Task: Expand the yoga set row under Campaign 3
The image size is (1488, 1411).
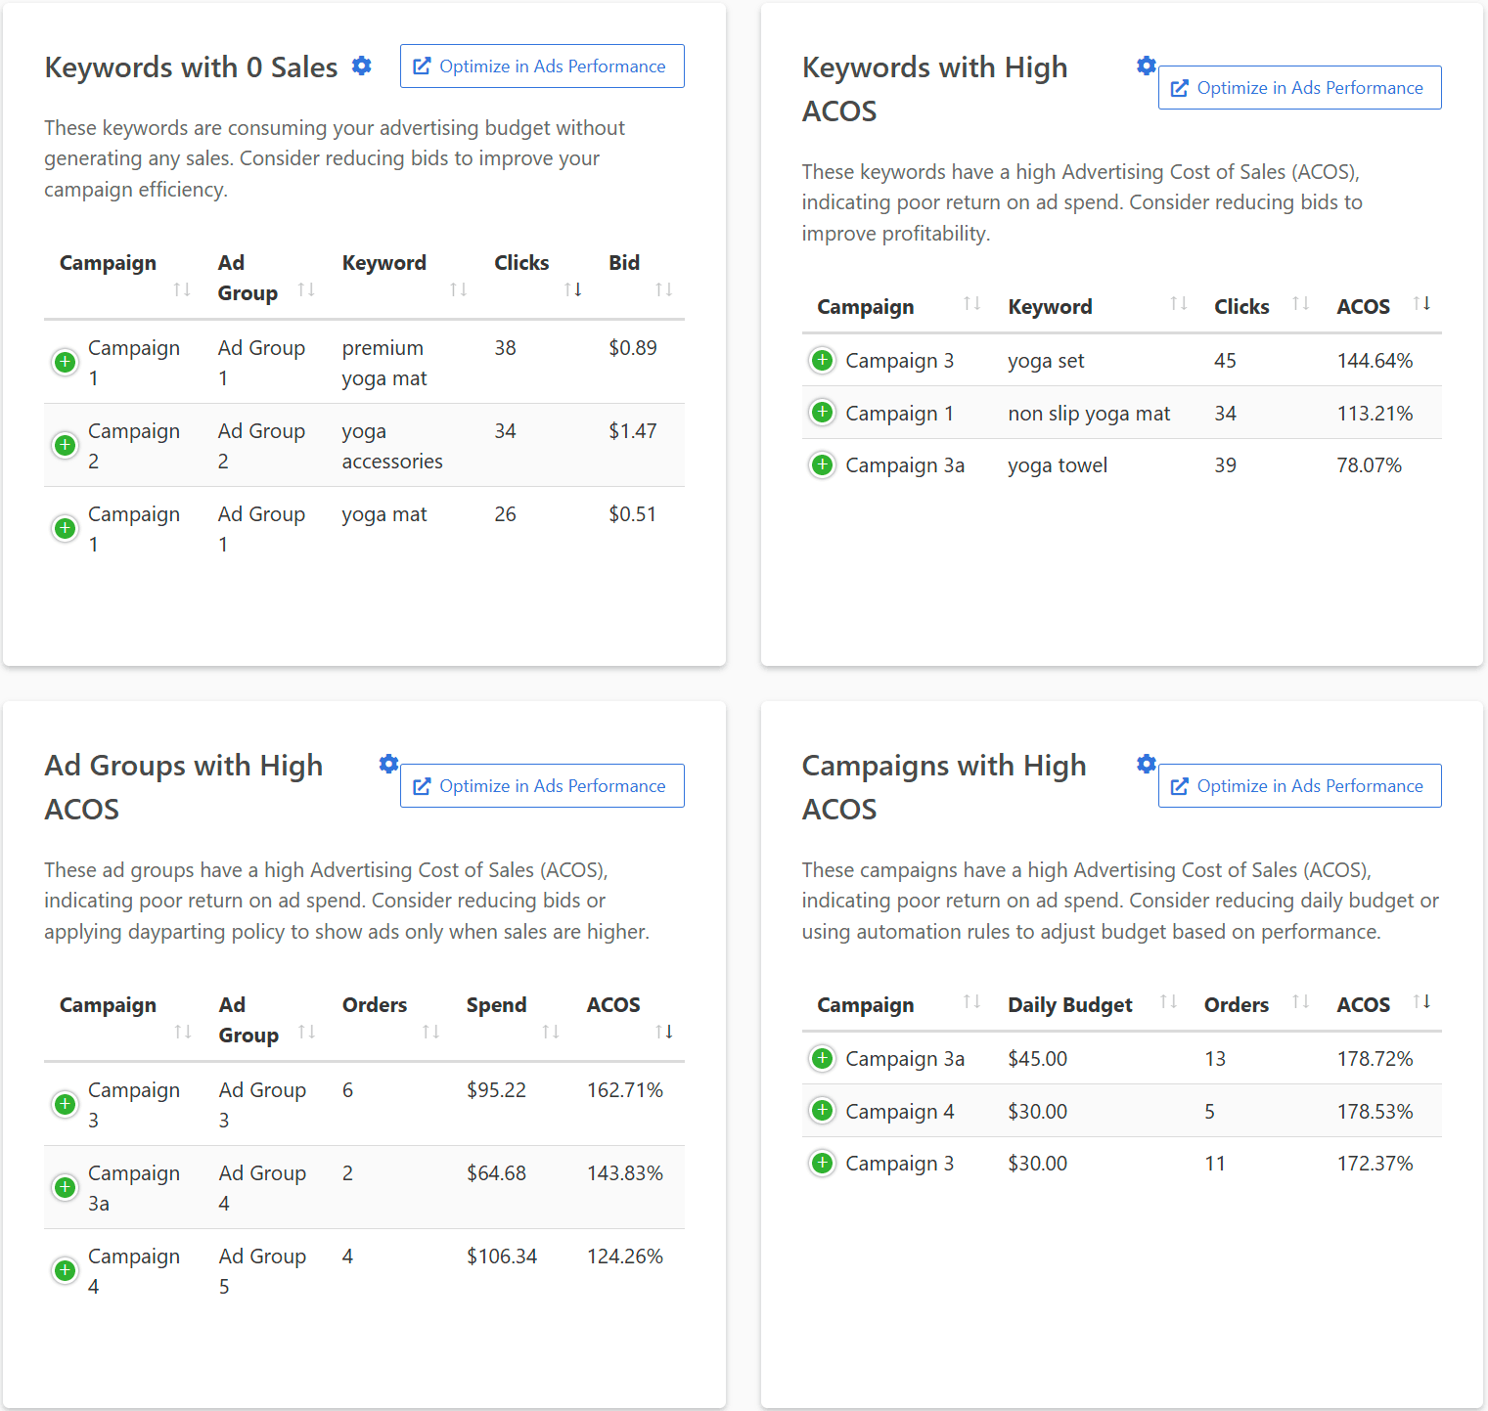Action: 822,360
